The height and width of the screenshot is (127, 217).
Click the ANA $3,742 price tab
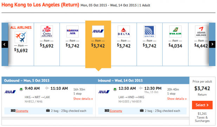(x=98, y=44)
